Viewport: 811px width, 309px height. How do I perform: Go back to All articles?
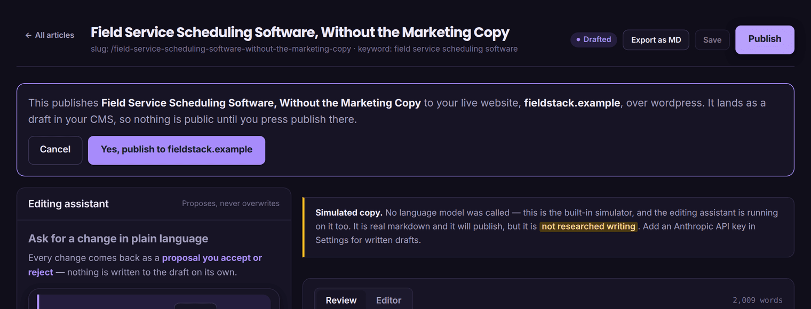(50, 35)
